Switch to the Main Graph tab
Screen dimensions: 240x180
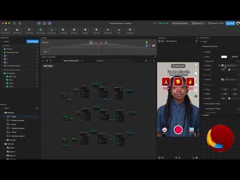(48, 66)
